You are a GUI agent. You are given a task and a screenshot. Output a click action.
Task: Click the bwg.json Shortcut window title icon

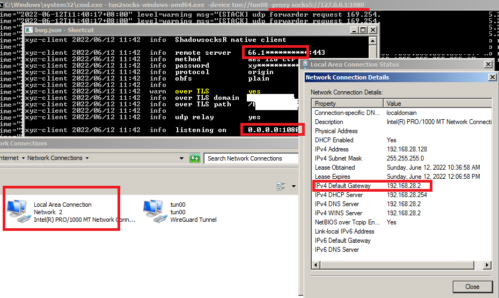tap(30, 30)
